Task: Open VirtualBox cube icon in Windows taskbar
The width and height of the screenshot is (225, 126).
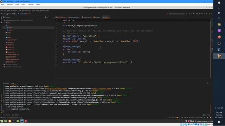Action: [219, 50]
